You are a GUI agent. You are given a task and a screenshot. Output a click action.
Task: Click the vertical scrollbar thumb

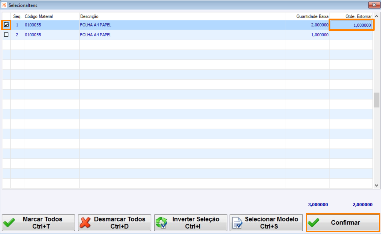pyautogui.click(x=376, y=100)
